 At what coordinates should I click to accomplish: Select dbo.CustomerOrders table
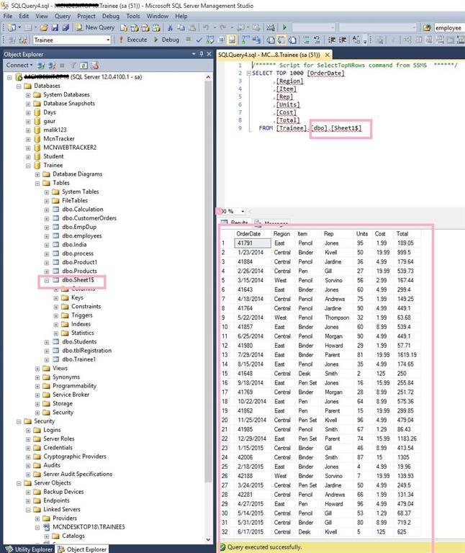89,218
